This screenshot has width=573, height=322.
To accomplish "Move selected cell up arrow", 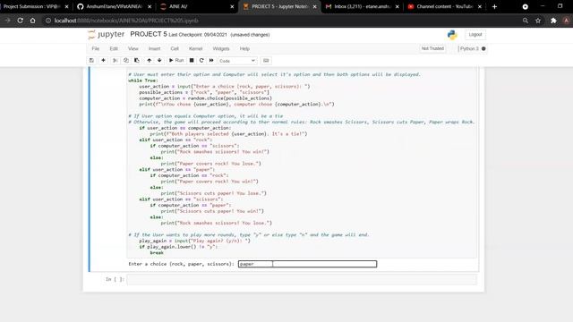I will click(150, 61).
